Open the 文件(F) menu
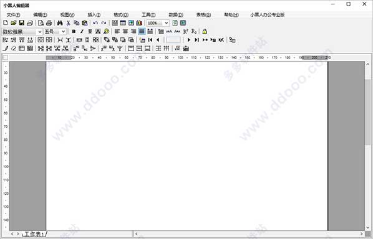The width and height of the screenshot is (373, 239). [14, 15]
